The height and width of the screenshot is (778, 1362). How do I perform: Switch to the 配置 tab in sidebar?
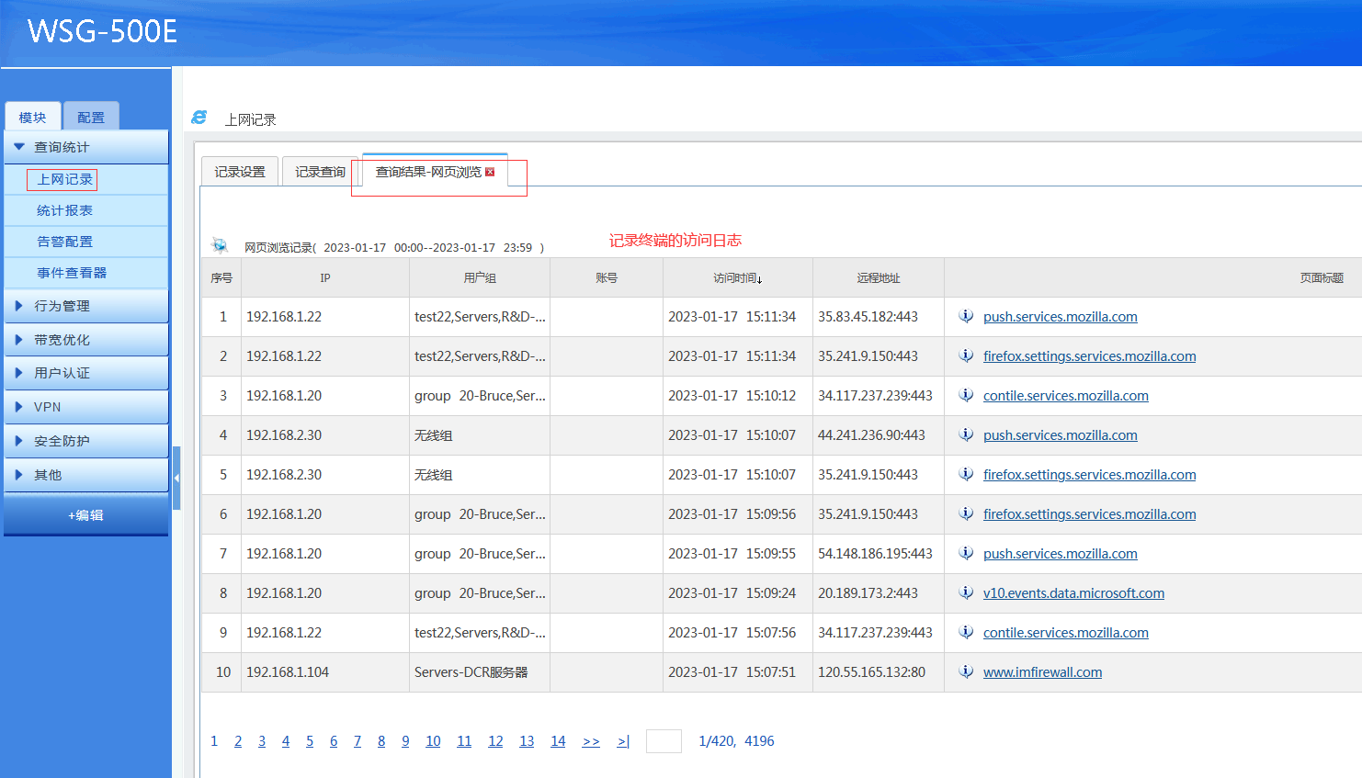tap(91, 118)
